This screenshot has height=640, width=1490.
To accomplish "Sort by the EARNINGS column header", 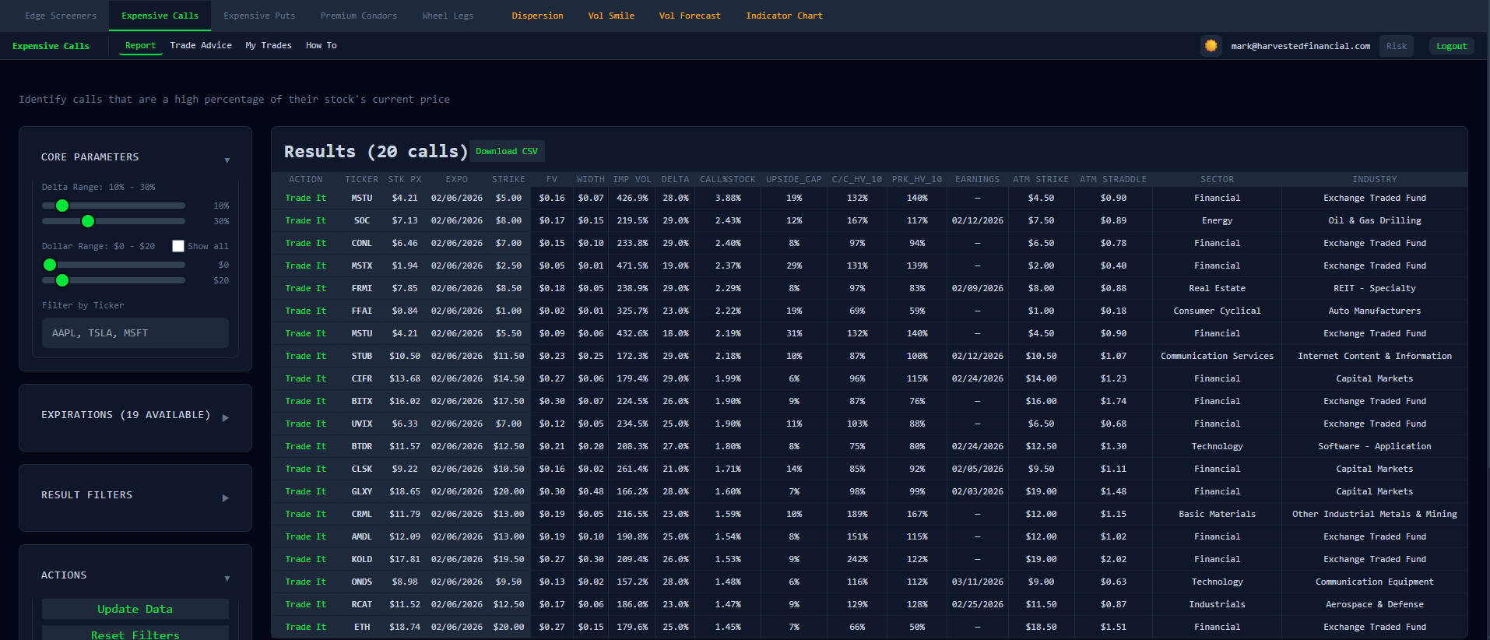I will (x=977, y=179).
